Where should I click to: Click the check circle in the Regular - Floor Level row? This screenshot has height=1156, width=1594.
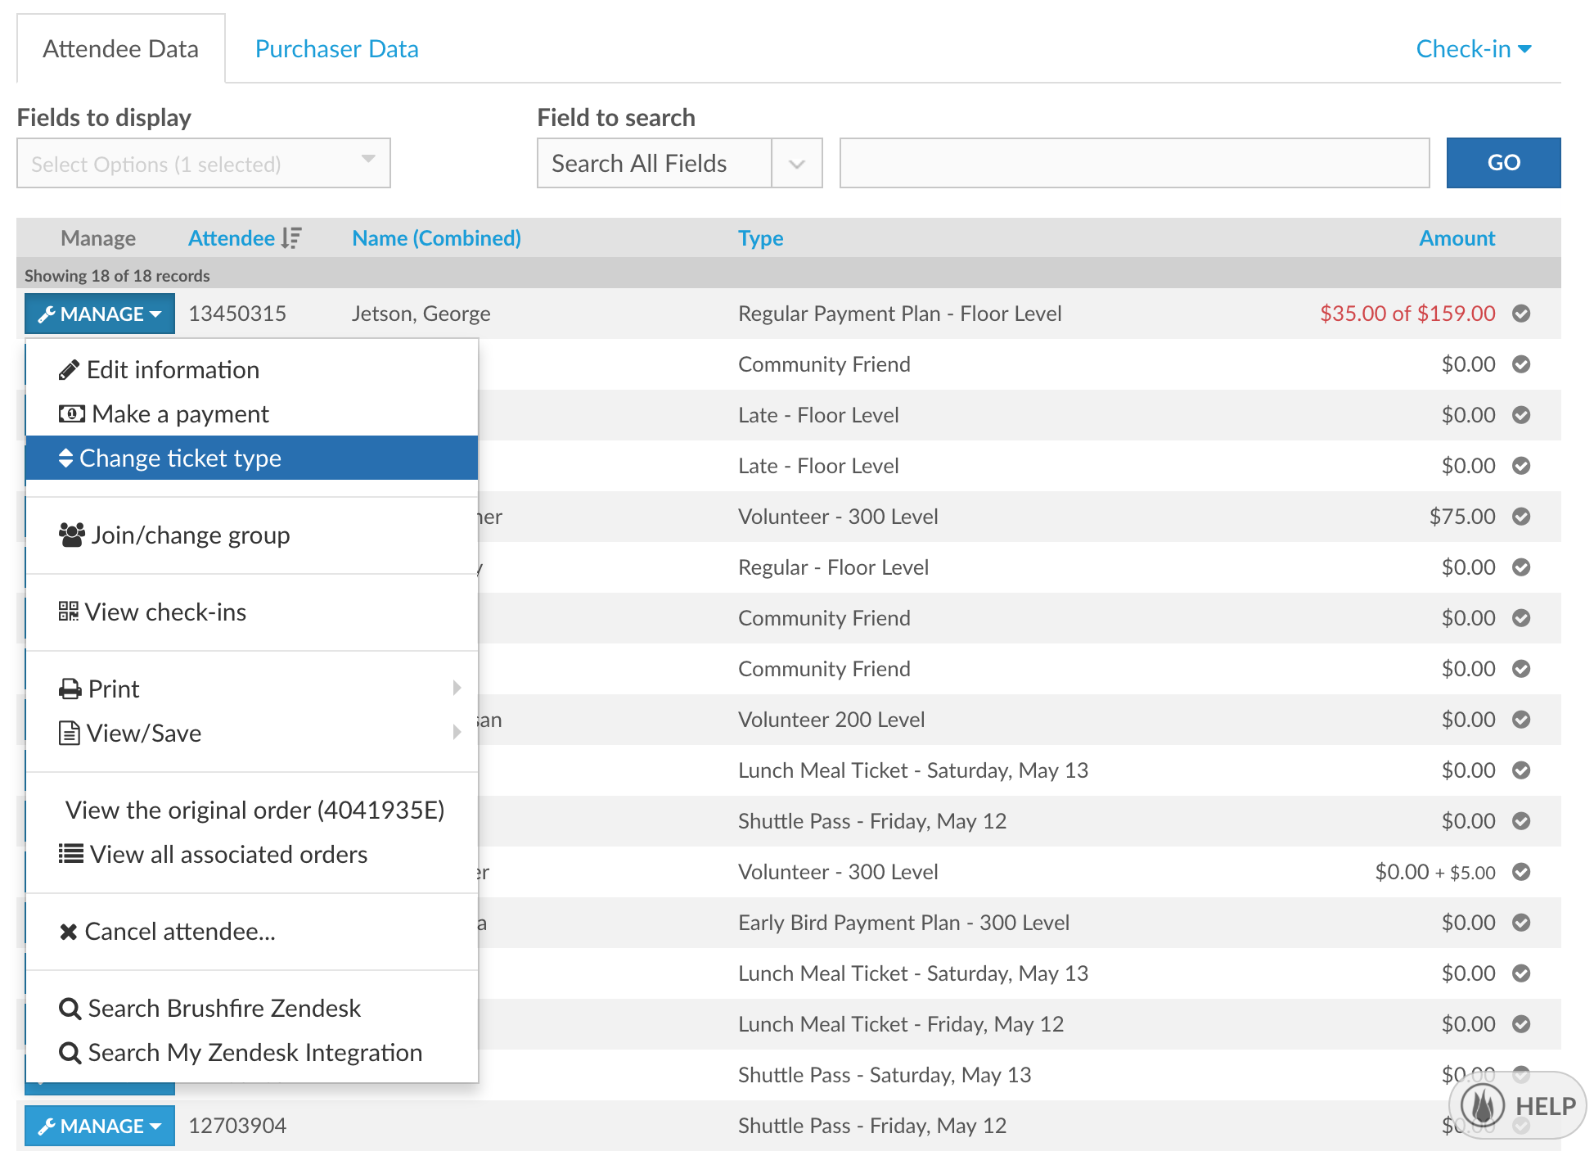[1521, 567]
